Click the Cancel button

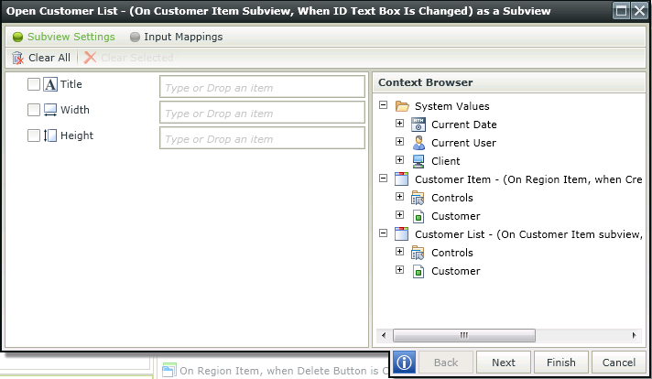coord(619,363)
